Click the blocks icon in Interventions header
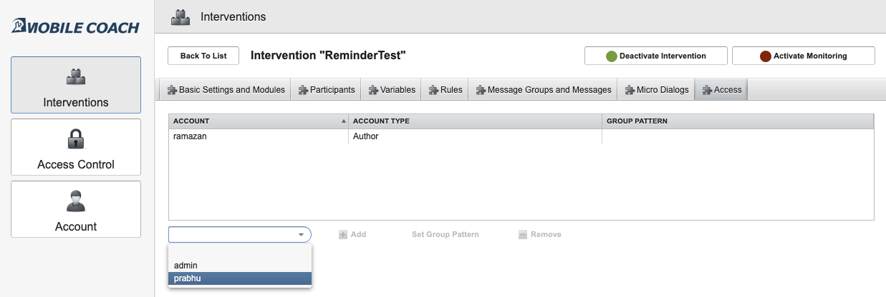 pos(180,16)
